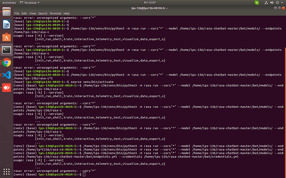Viewport: 286px width, 178px height.
Task: Open the Activities overview
Action: [9, 3]
